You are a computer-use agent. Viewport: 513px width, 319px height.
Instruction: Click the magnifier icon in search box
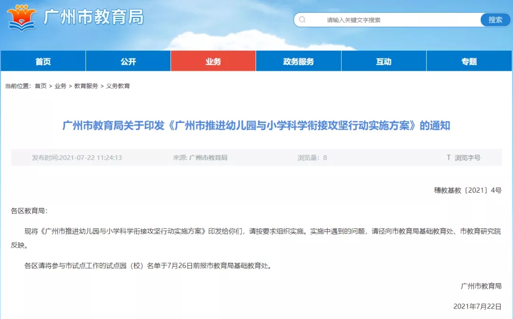tap(302, 19)
